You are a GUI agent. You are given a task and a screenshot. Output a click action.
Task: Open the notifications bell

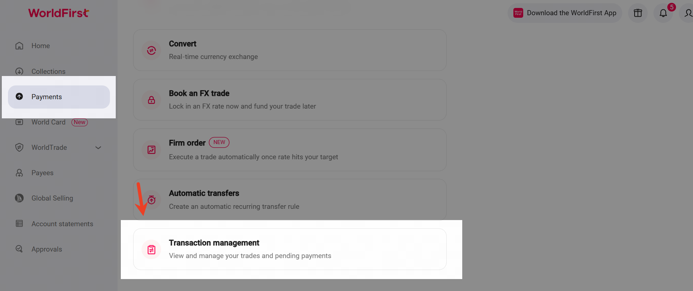[x=663, y=13]
